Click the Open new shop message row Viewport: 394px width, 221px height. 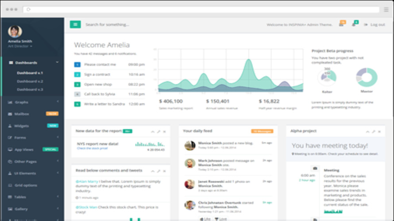click(109, 84)
